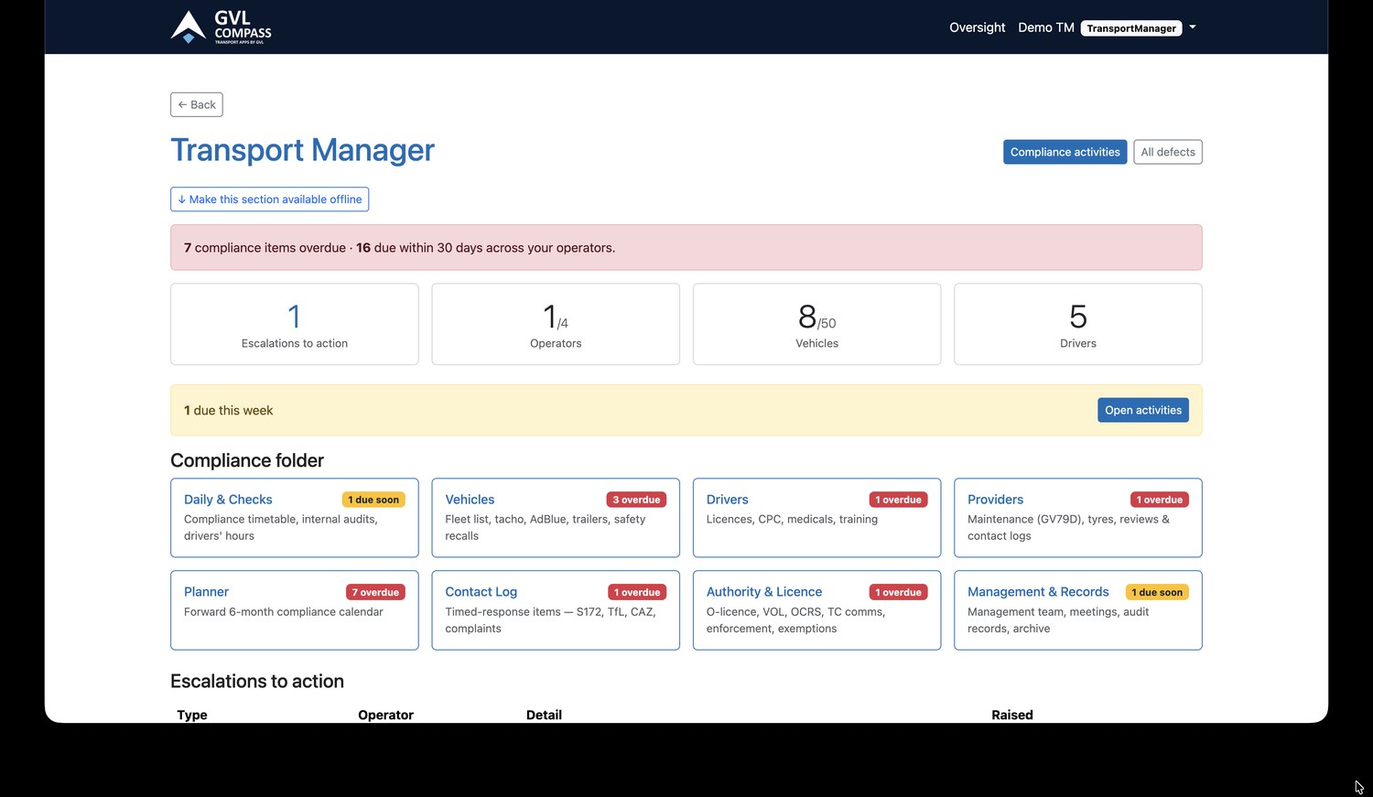
Task: Open the Contact Log folder
Action: (556, 610)
